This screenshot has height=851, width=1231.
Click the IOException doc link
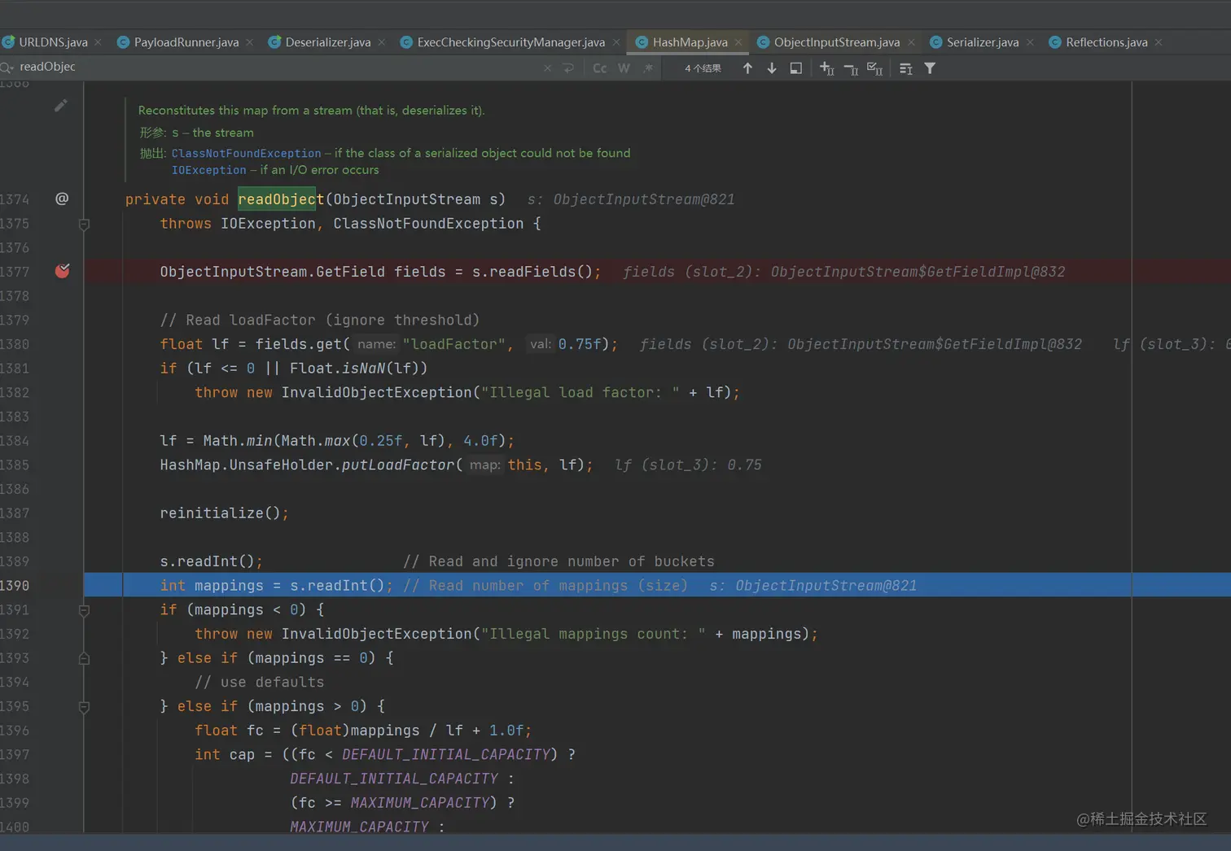208,170
